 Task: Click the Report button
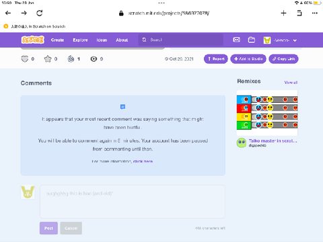[x=216, y=59]
